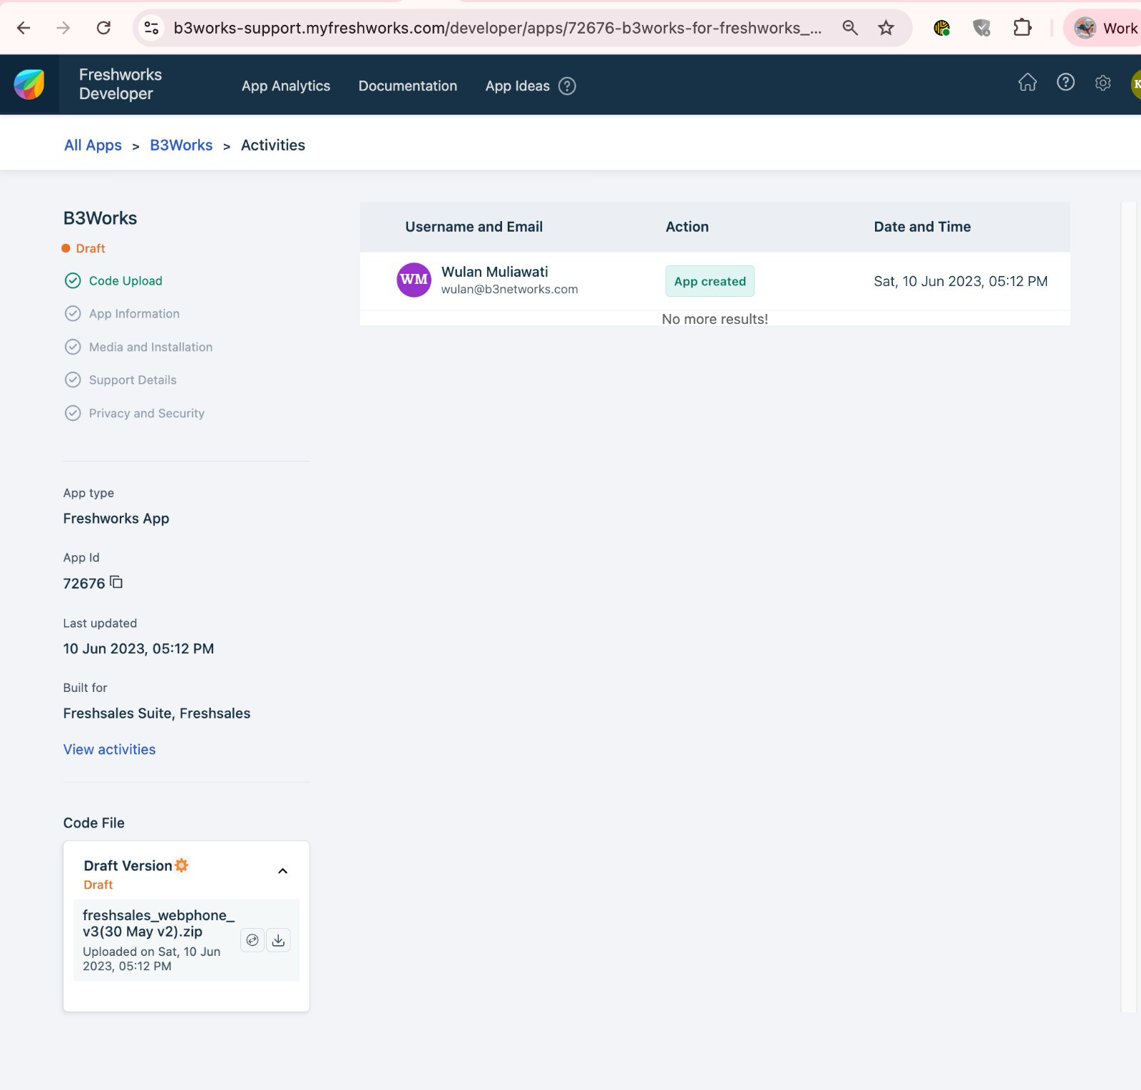Click the App Ideas info icon
This screenshot has height=1090, width=1141.
pyautogui.click(x=567, y=86)
